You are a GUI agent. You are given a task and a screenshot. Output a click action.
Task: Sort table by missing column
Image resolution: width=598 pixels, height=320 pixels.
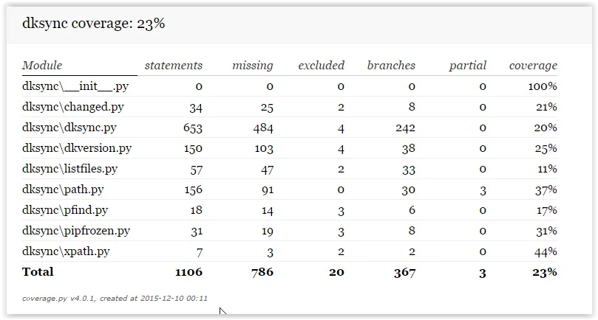253,66
